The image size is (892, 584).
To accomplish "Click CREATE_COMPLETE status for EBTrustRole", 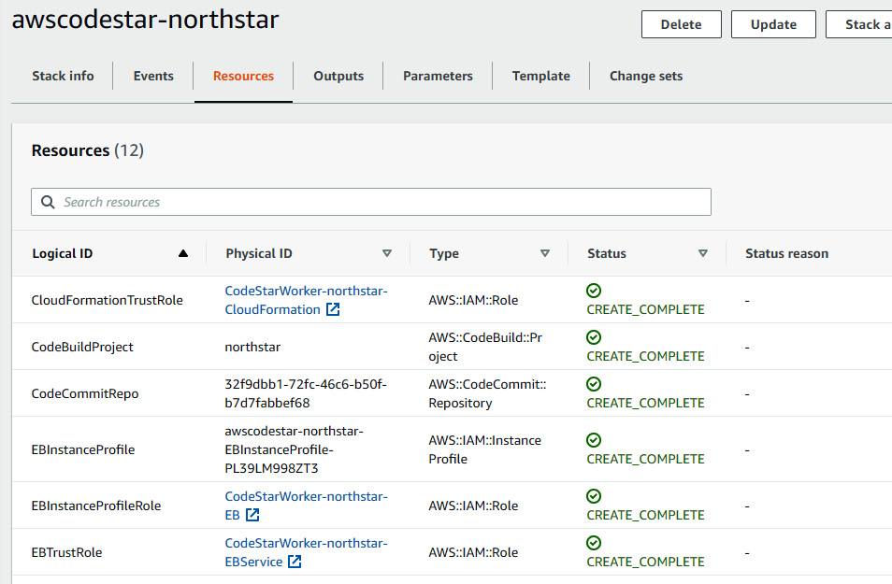I will 646,562.
